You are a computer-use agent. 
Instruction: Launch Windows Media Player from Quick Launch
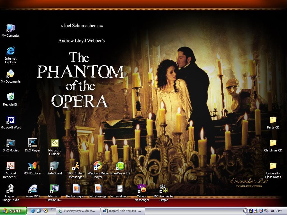point(45,211)
